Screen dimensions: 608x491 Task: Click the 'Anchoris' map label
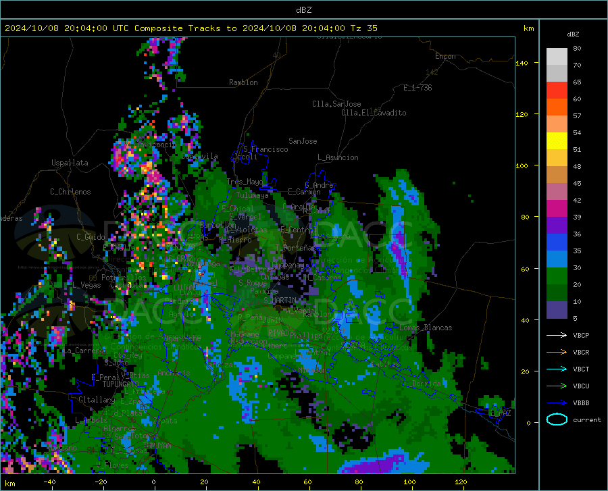coord(174,373)
